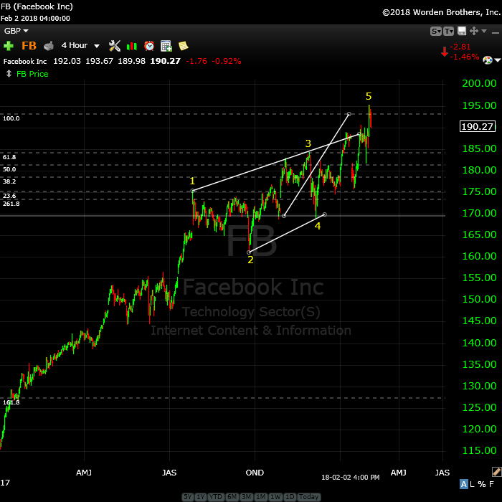Click the 100.0 Fibonacci level label

[x=11, y=118]
